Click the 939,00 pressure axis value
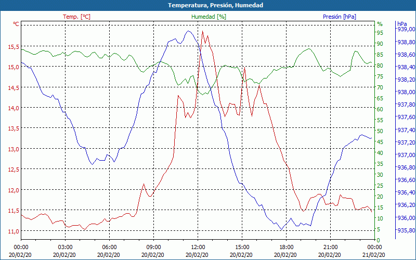Viewport: 416px width, 260px height. click(x=406, y=29)
